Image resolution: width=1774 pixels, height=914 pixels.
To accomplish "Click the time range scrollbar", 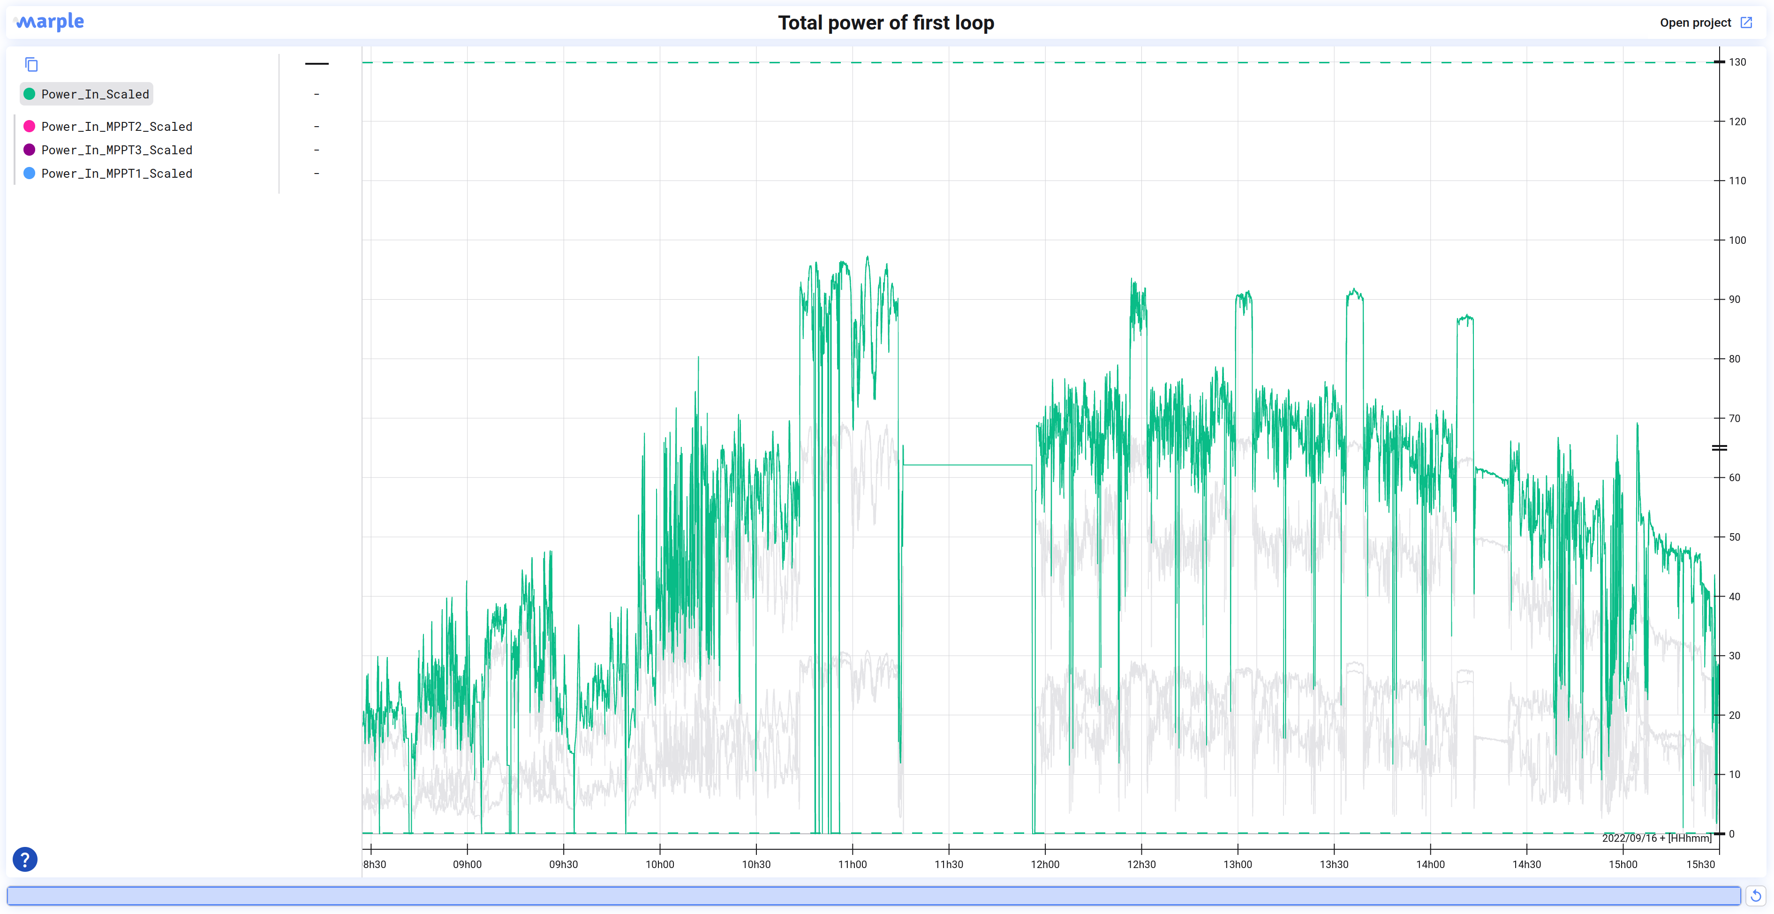I will click(x=873, y=895).
